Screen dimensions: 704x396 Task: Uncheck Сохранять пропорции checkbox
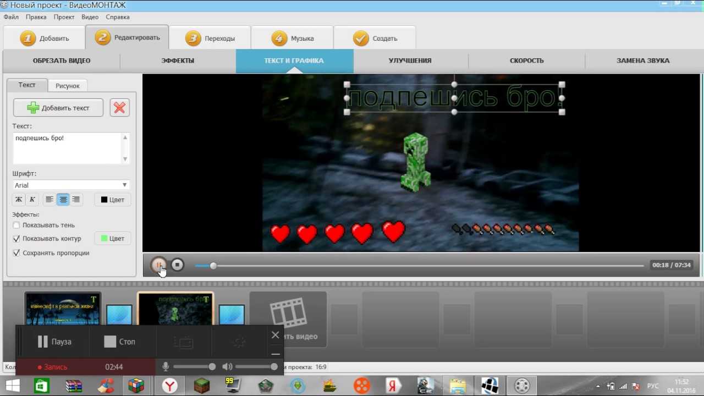pos(16,253)
